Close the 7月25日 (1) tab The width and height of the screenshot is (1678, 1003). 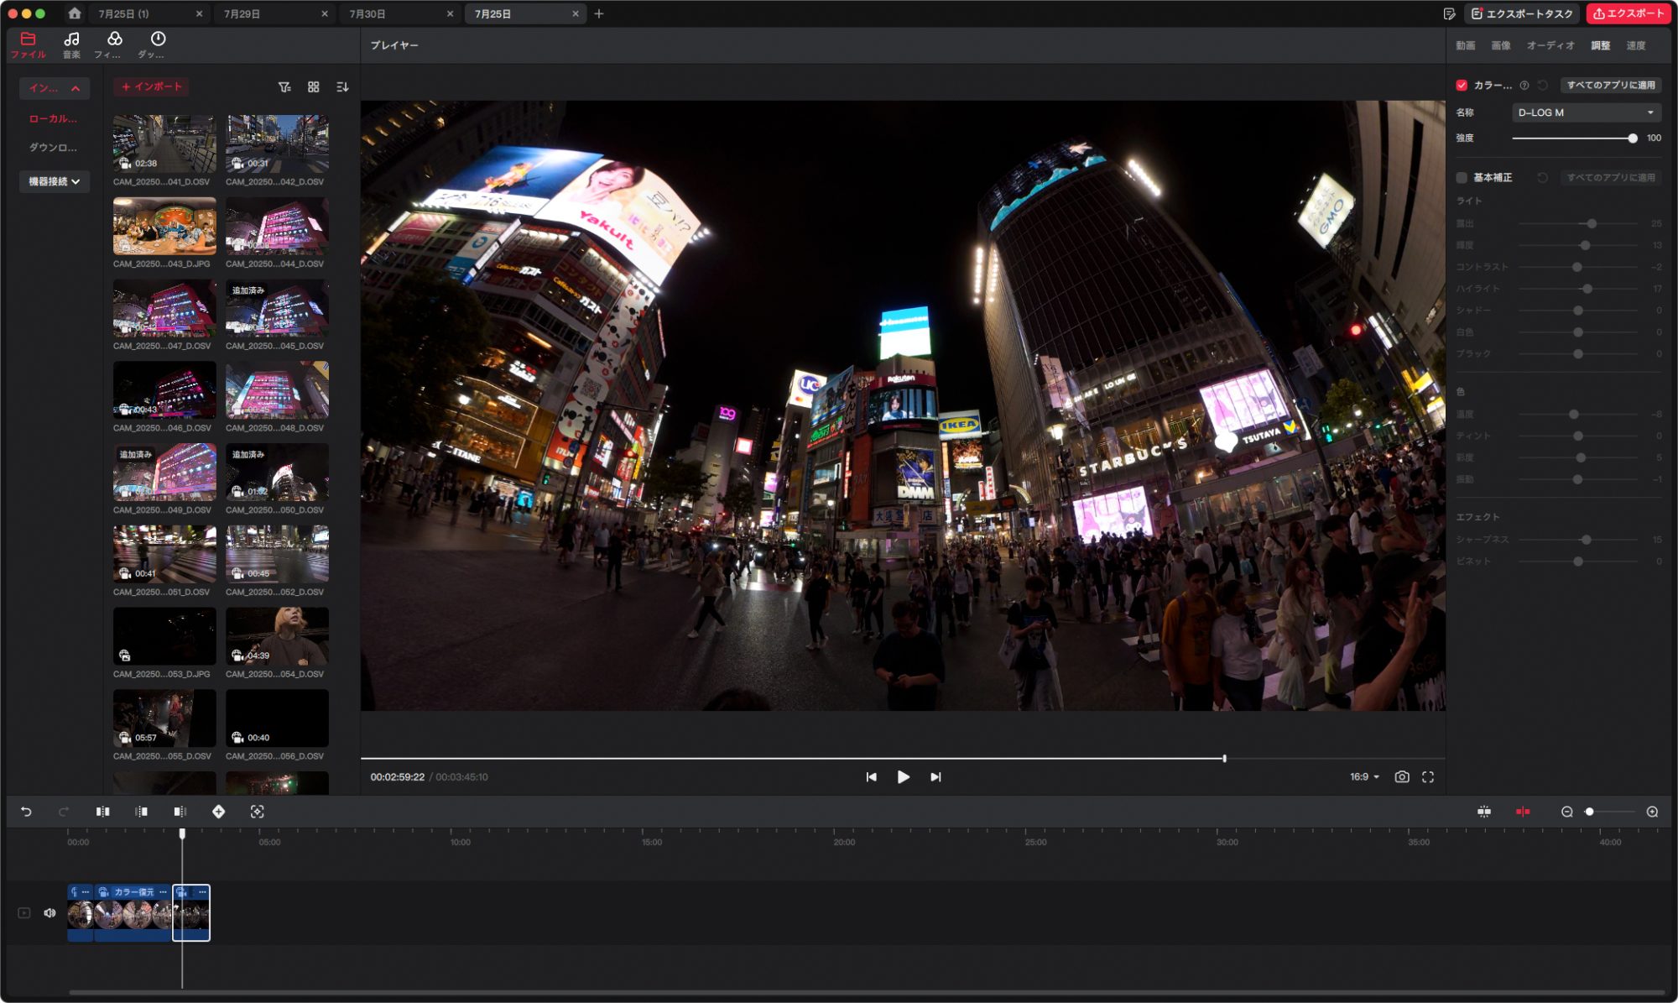coord(199,13)
